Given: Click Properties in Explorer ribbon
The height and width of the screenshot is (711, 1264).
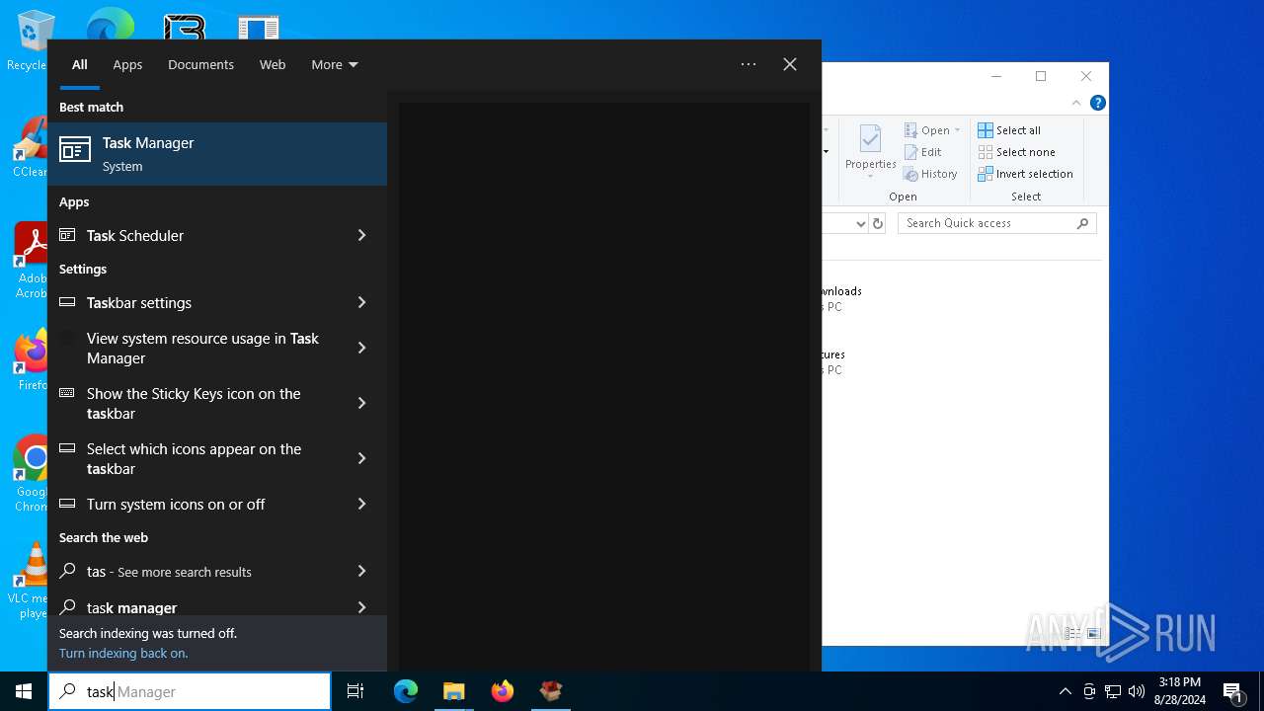Looking at the screenshot, I should (870, 151).
